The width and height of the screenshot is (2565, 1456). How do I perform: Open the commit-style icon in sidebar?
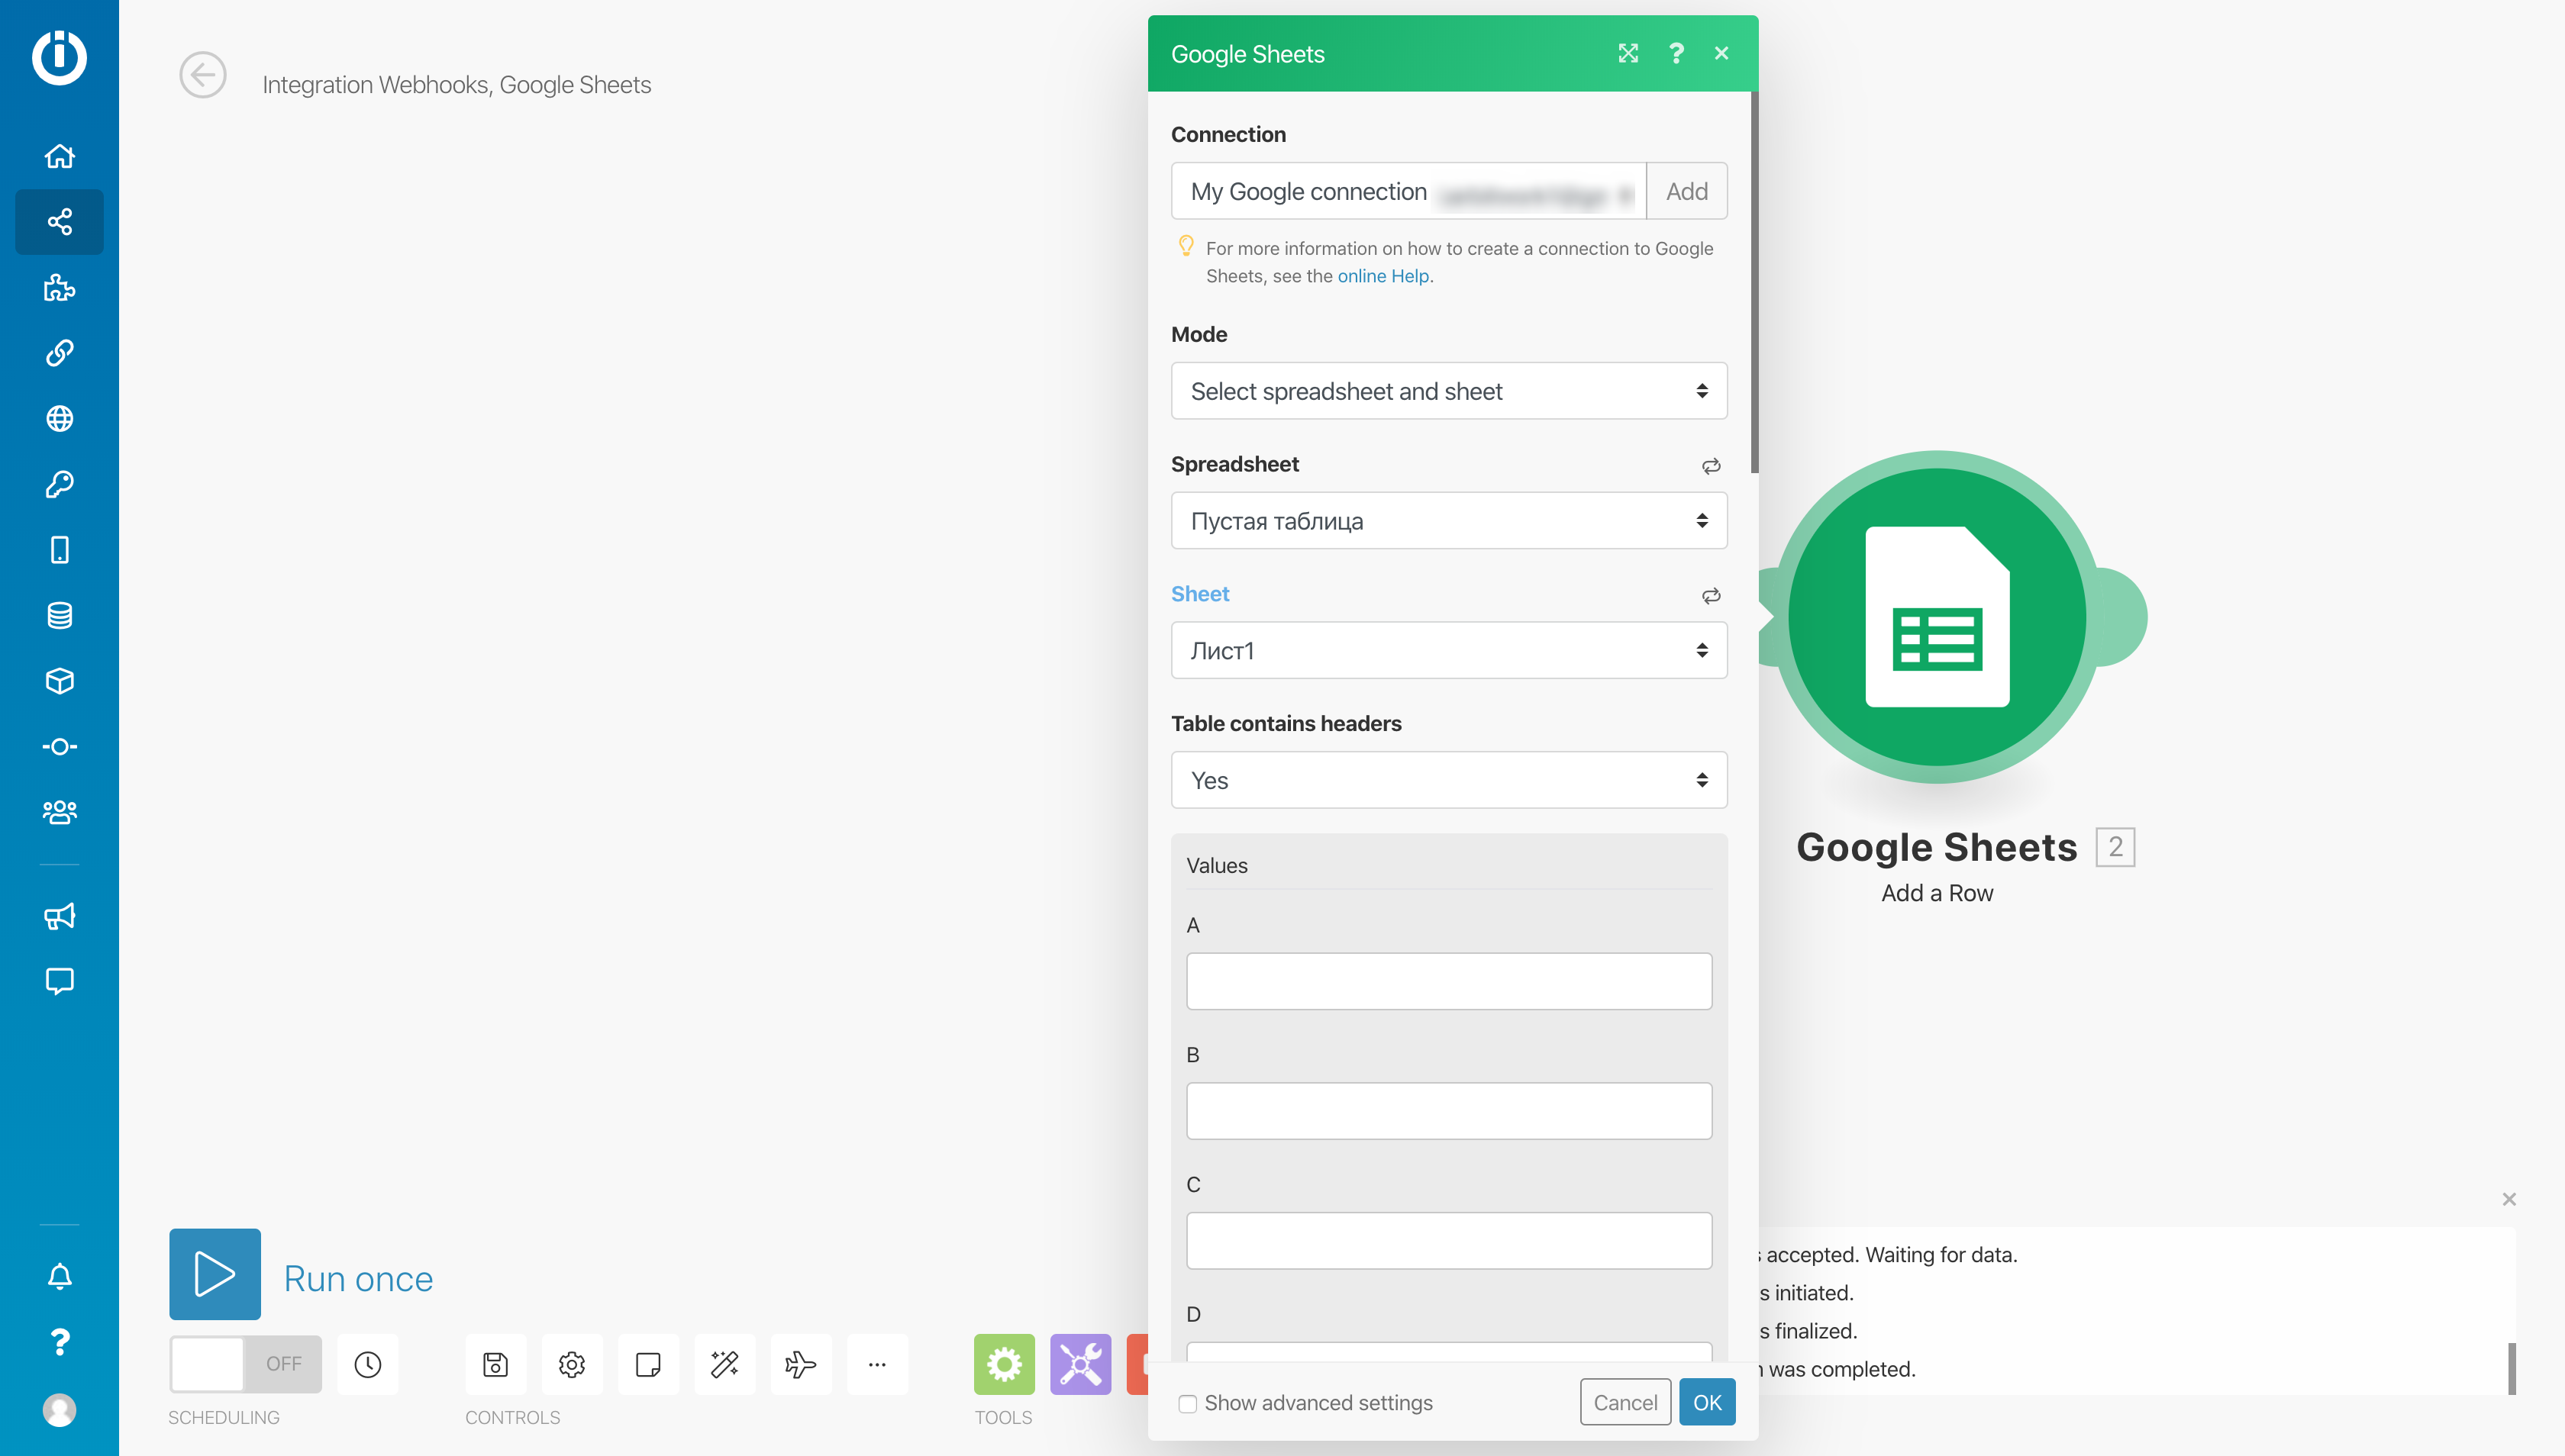59,747
